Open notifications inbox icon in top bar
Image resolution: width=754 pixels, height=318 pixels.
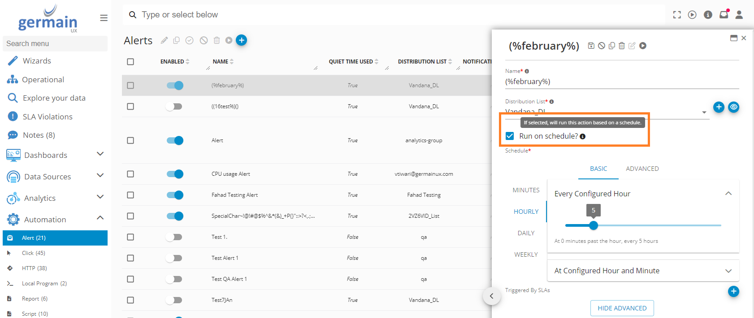724,15
